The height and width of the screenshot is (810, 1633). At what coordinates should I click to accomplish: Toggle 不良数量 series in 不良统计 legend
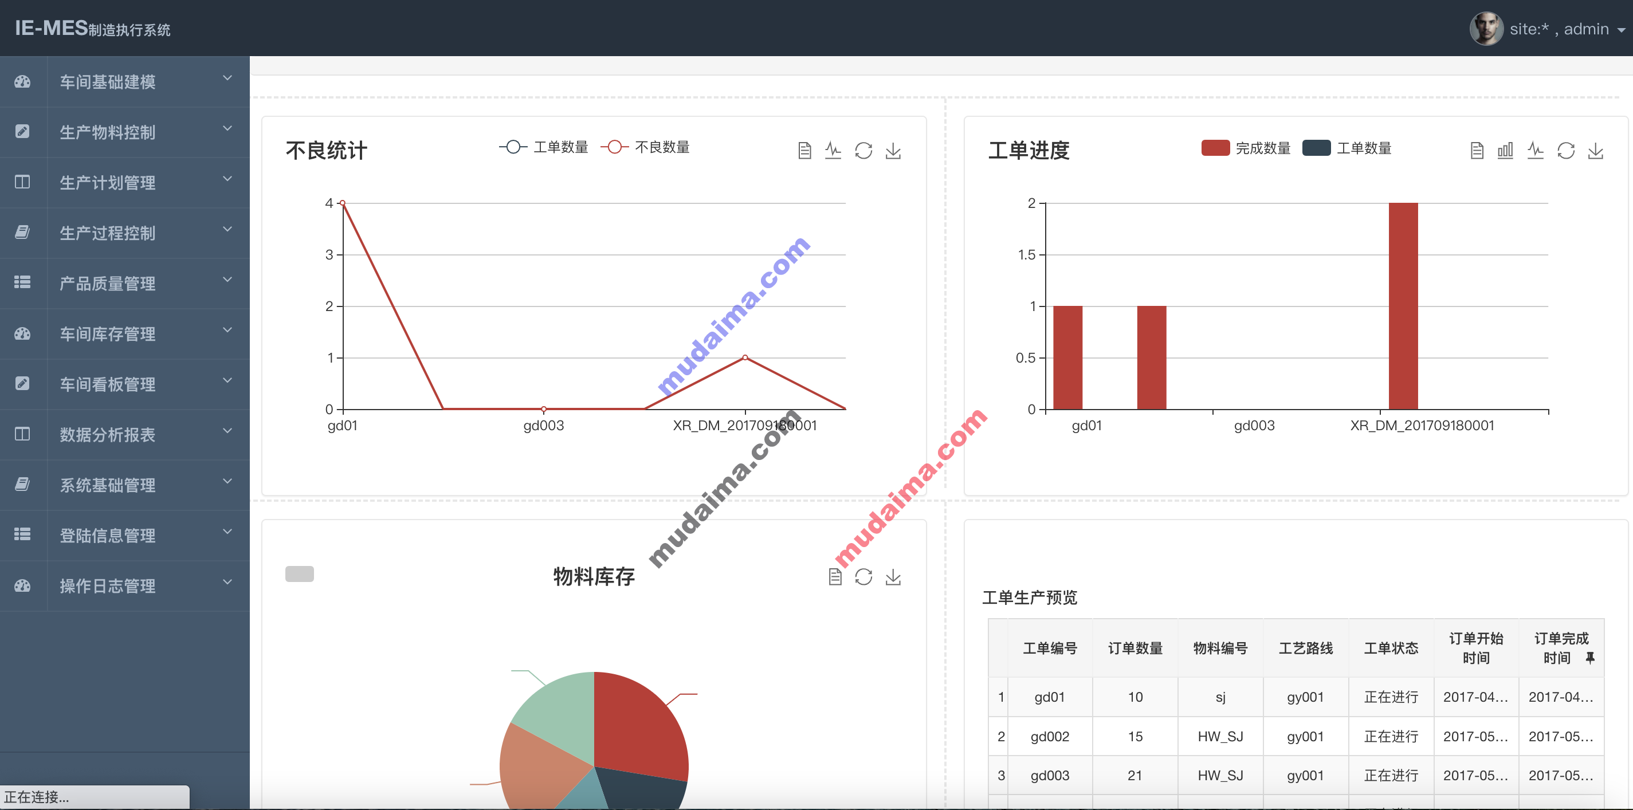coord(645,147)
